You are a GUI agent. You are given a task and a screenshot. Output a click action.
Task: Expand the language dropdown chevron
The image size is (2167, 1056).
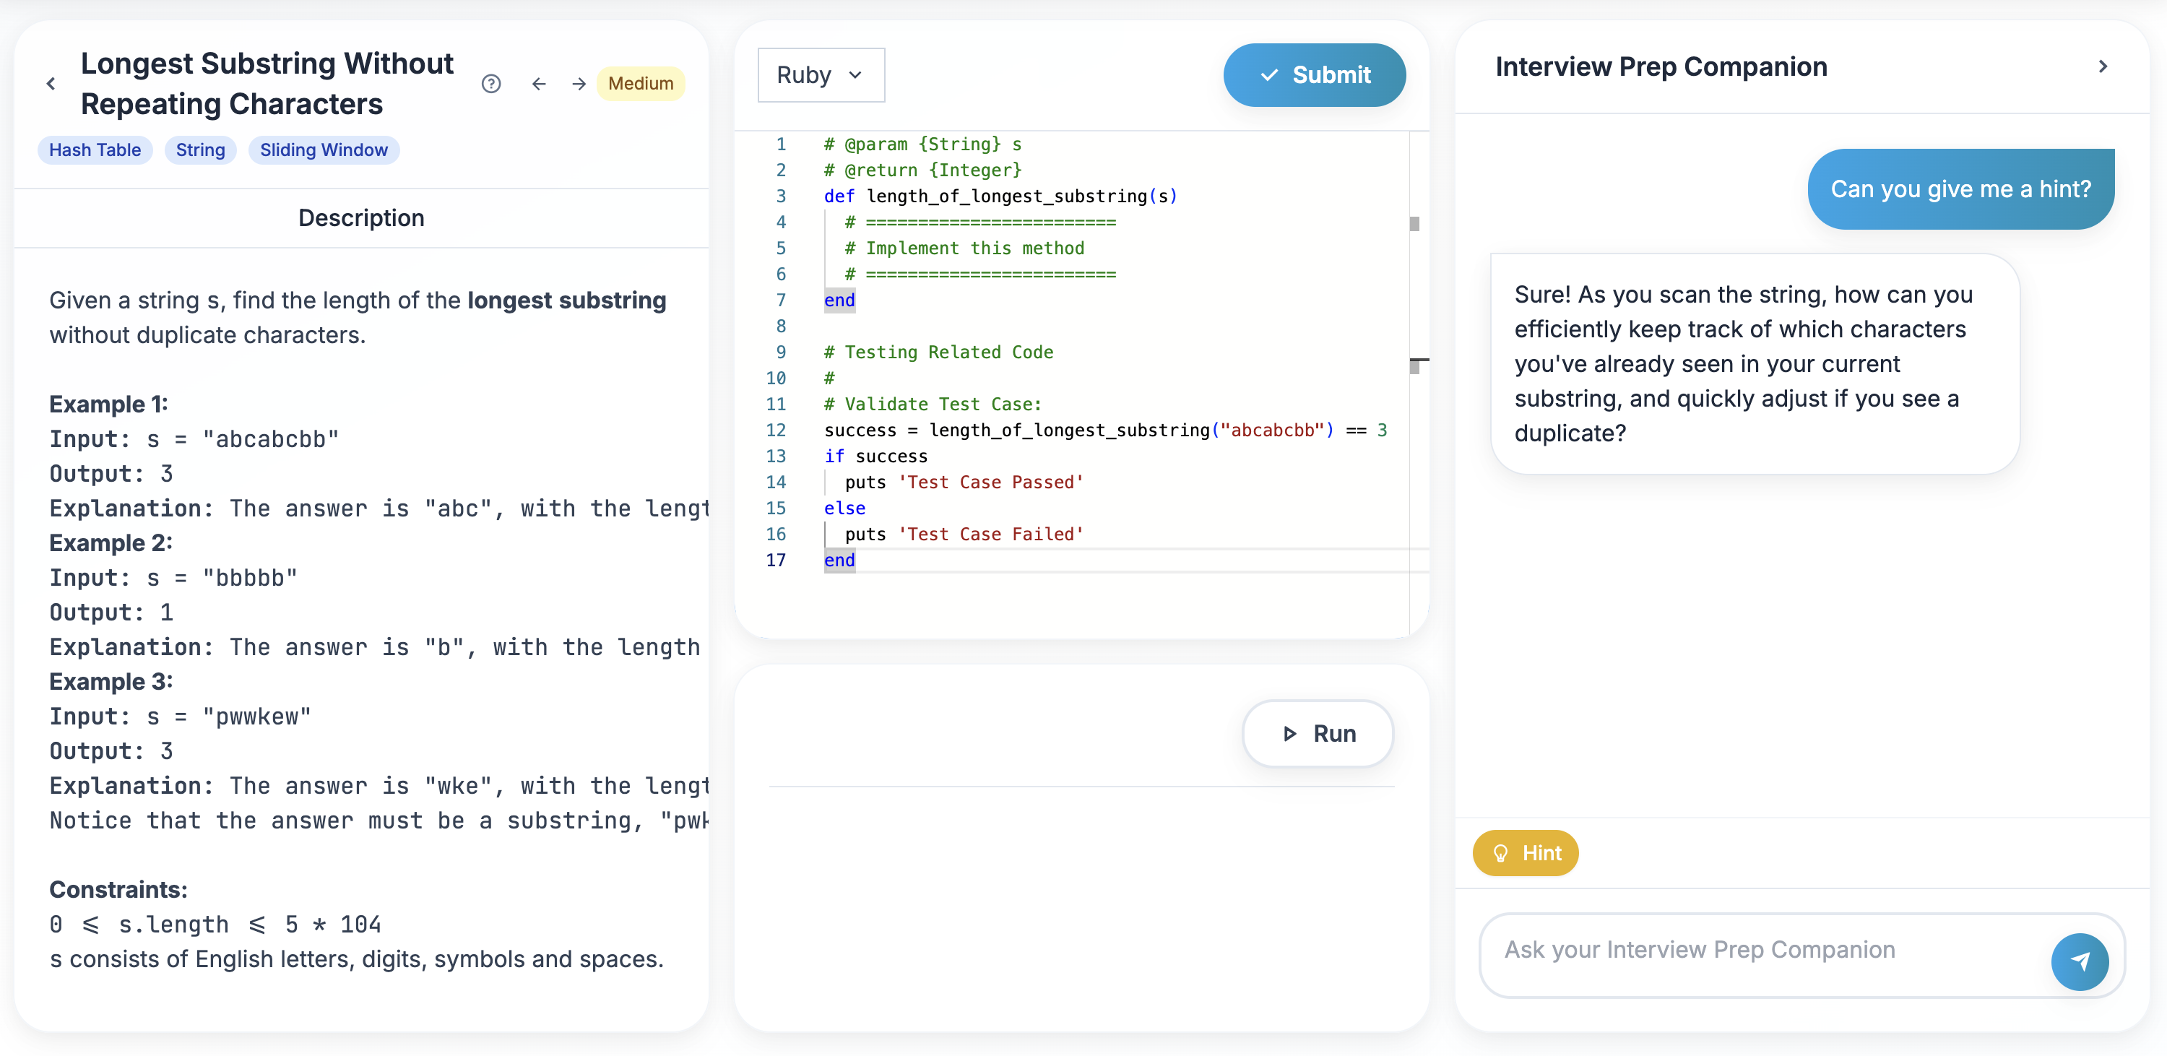[x=857, y=75]
